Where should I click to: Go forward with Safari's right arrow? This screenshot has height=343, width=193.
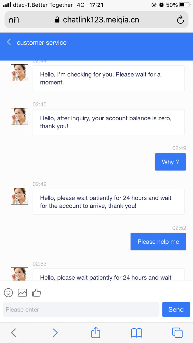tap(55, 333)
